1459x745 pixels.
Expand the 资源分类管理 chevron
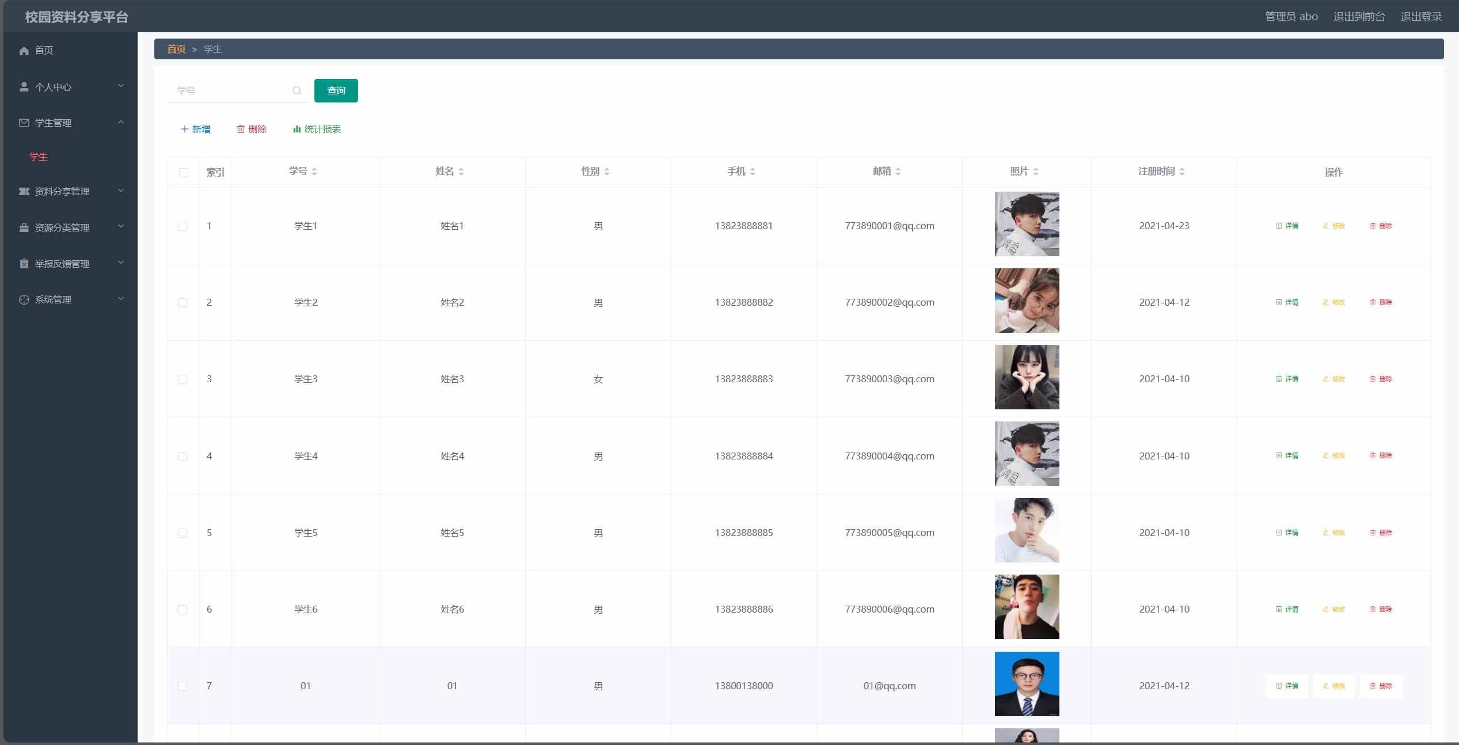tap(121, 227)
